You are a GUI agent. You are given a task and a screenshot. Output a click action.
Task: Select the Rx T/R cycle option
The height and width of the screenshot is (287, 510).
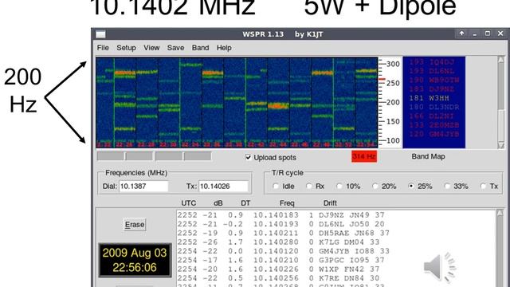309,186
